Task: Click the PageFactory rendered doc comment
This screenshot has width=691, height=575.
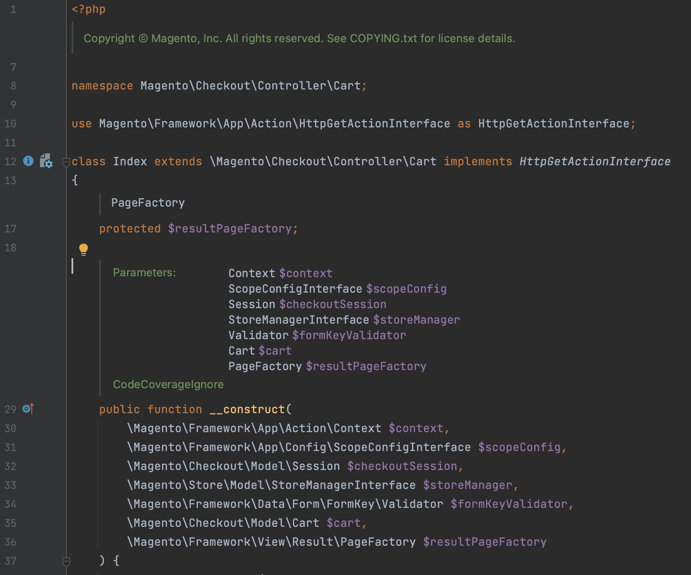Action: (148, 203)
